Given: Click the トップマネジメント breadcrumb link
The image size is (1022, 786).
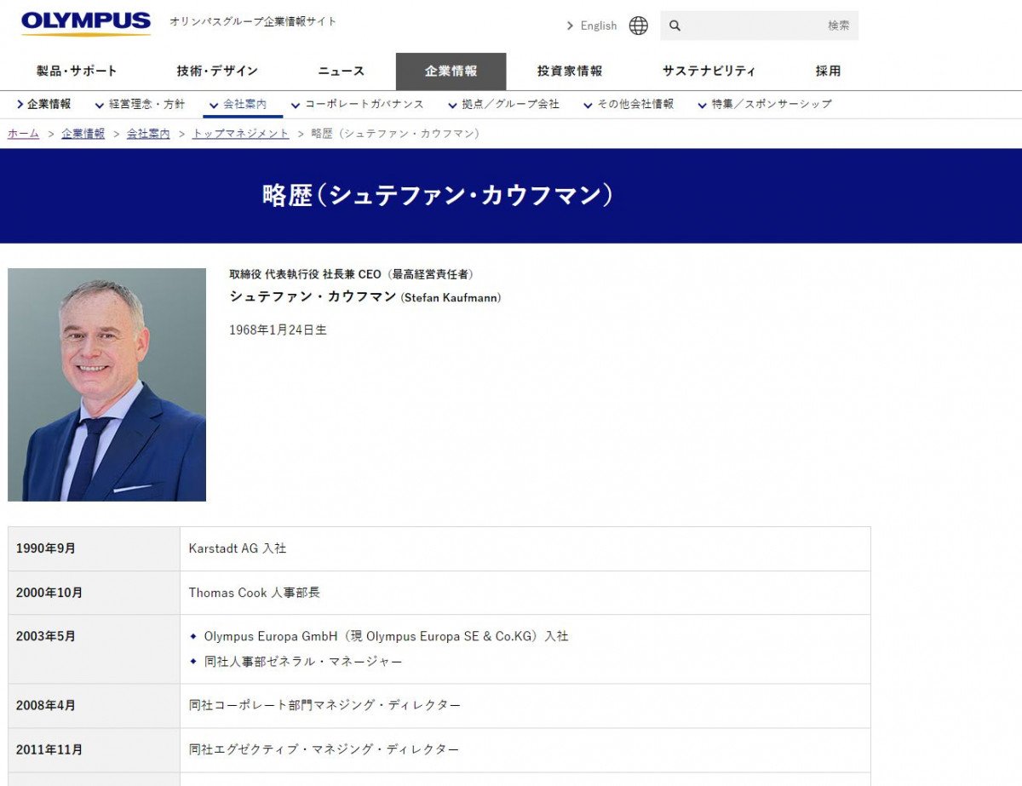Looking at the screenshot, I should (241, 134).
